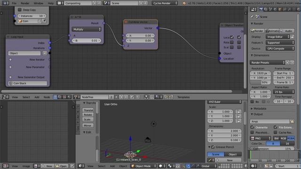The image size is (301, 169).
Task: Open the PNG file format dropdown
Action: point(260,138)
